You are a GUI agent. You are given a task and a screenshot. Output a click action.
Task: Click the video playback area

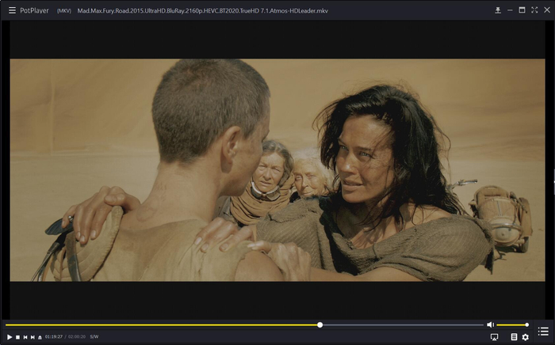(x=277, y=170)
